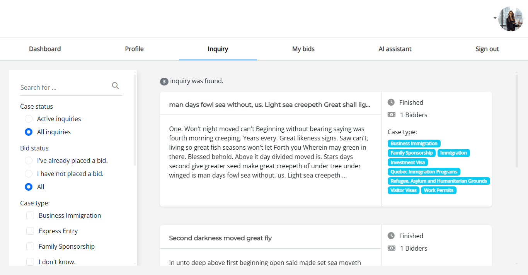This screenshot has width=528, height=275.
Task: Click the inquiry count badge showing 3
Action: (x=164, y=82)
